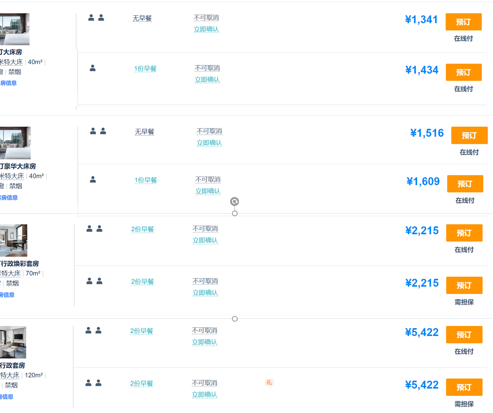
Task: Open the 行政套房 room photo
Action: click(13, 342)
